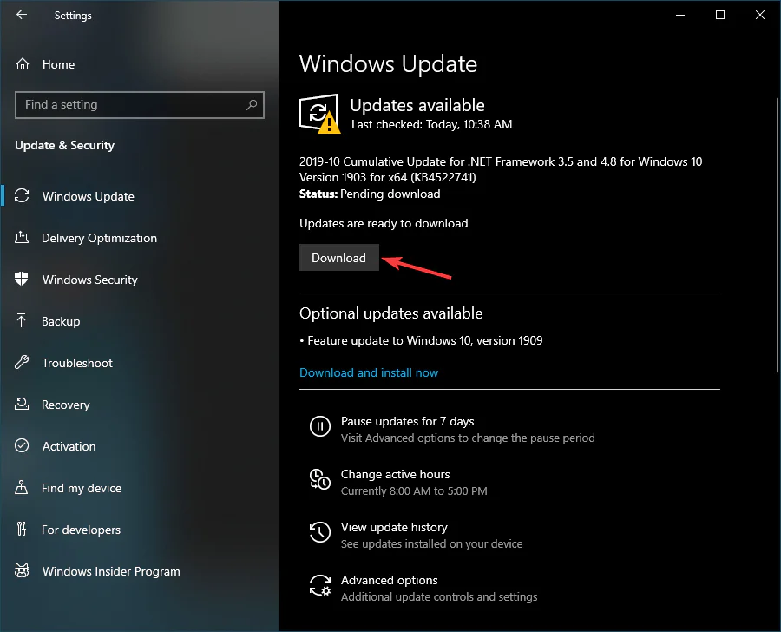Focus the Find a setting search box

click(x=140, y=105)
